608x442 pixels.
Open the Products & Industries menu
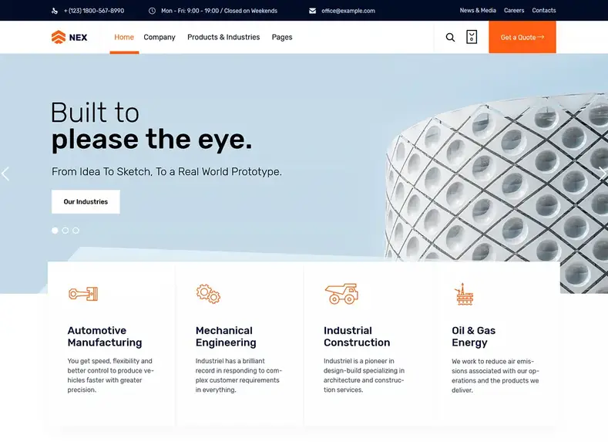pos(223,37)
